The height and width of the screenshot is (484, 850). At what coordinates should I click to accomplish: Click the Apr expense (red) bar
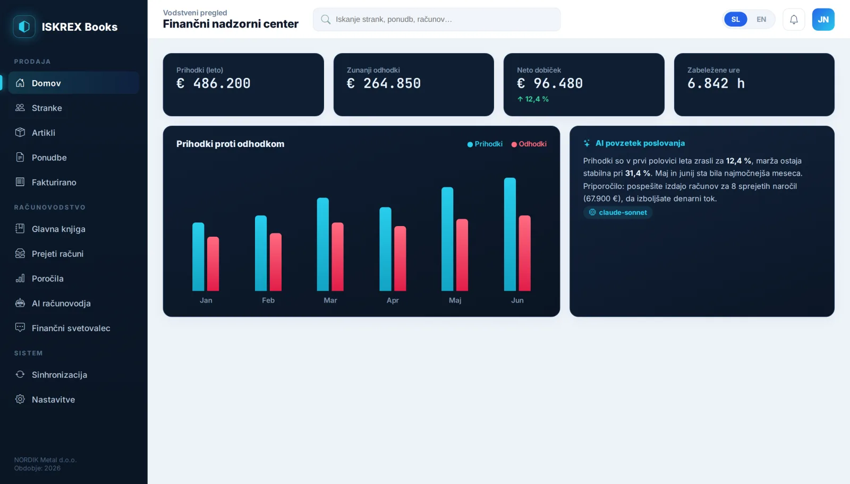click(400, 258)
